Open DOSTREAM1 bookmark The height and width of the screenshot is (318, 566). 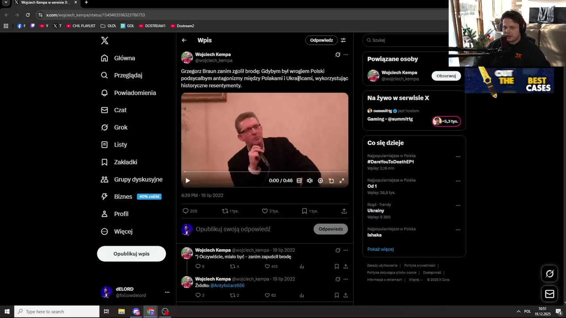[152, 26]
